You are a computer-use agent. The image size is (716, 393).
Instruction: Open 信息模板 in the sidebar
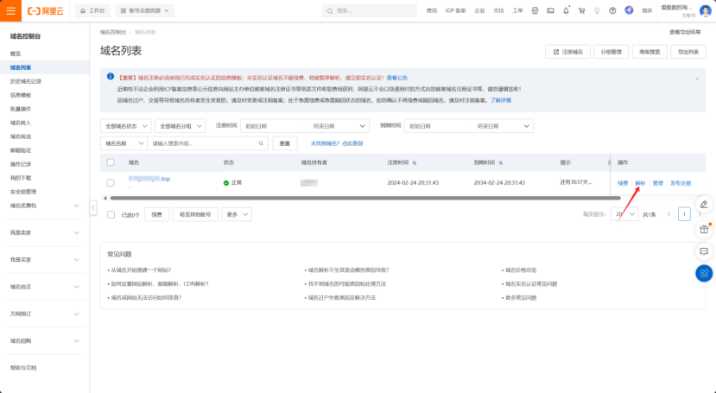(21, 95)
